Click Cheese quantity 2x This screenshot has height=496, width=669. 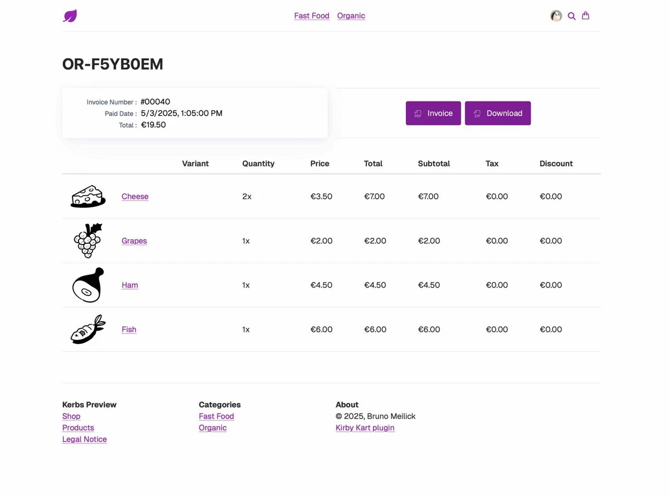[x=247, y=196]
